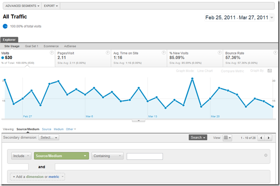Click the Graph By calendar icon
The width and height of the screenshot is (280, 186).
click(269, 71)
